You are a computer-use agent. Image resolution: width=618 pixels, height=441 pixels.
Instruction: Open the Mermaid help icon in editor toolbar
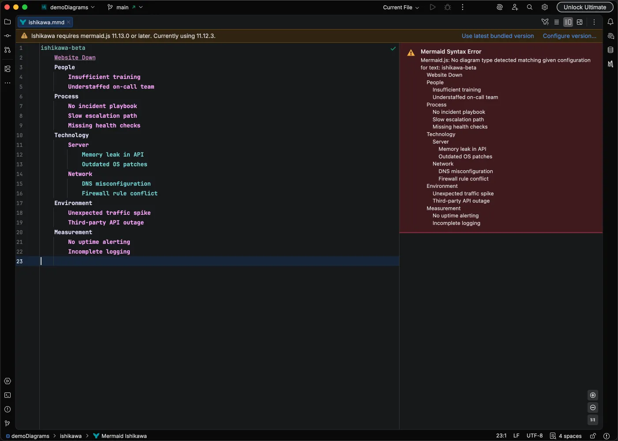pos(545,22)
